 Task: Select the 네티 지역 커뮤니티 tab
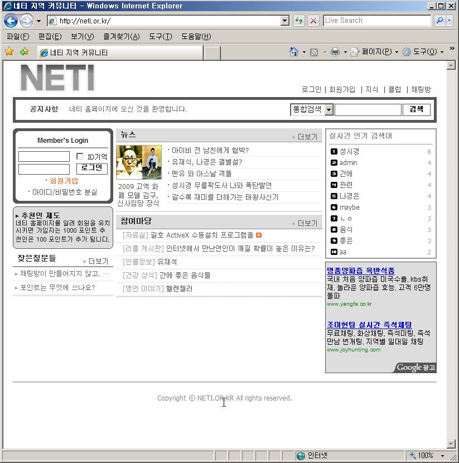[120, 52]
